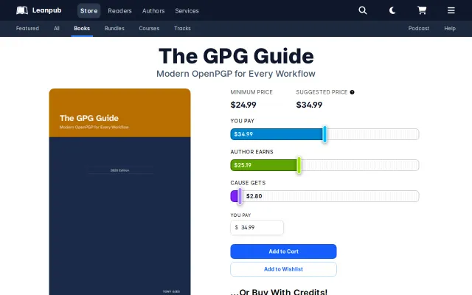Switch to the Tracks tab
The height and width of the screenshot is (295, 472).
point(182,28)
